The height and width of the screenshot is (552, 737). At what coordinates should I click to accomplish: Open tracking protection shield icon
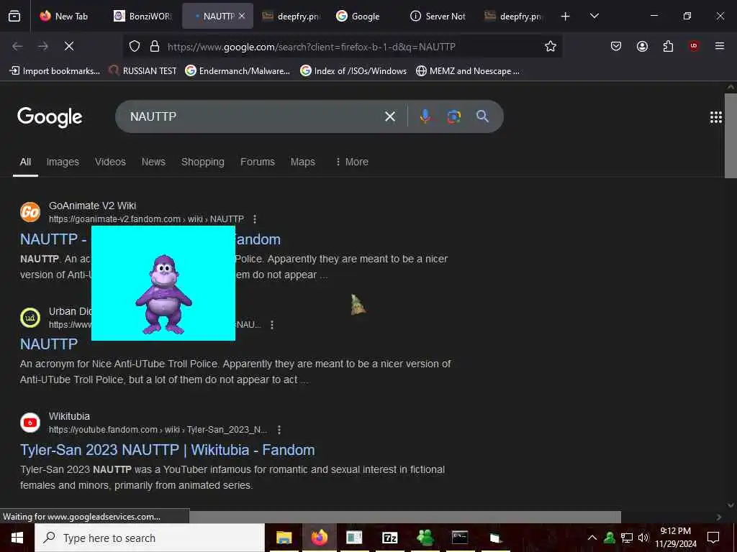coord(135,47)
